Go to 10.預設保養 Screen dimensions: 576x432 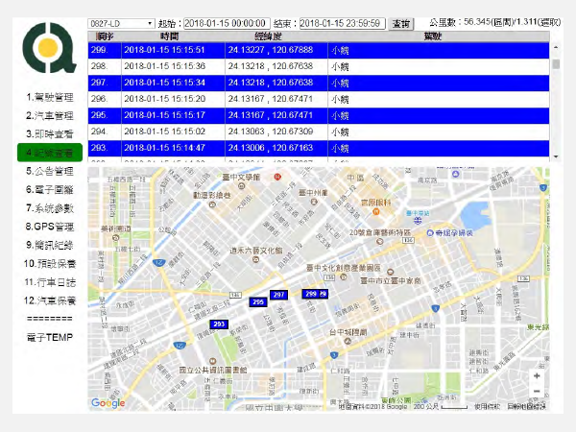[x=50, y=264]
